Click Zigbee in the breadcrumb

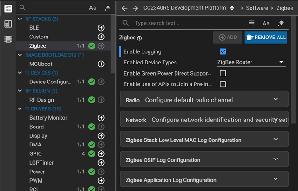[x=284, y=8]
